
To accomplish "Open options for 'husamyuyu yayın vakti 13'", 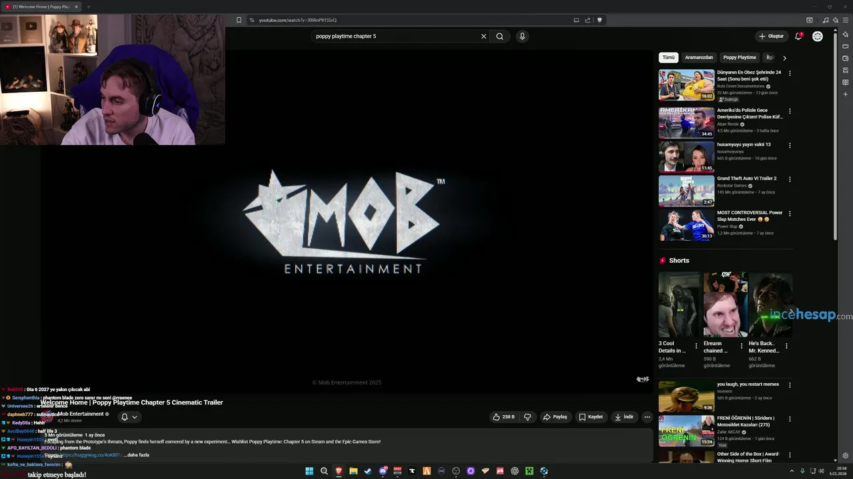I will pos(790,145).
